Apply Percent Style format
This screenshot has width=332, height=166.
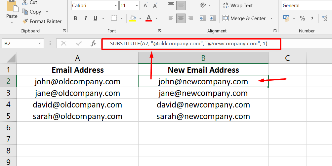(302, 19)
